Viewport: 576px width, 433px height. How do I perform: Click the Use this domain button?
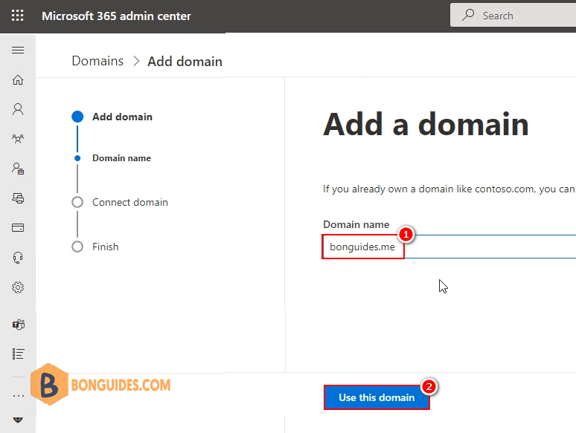377,397
